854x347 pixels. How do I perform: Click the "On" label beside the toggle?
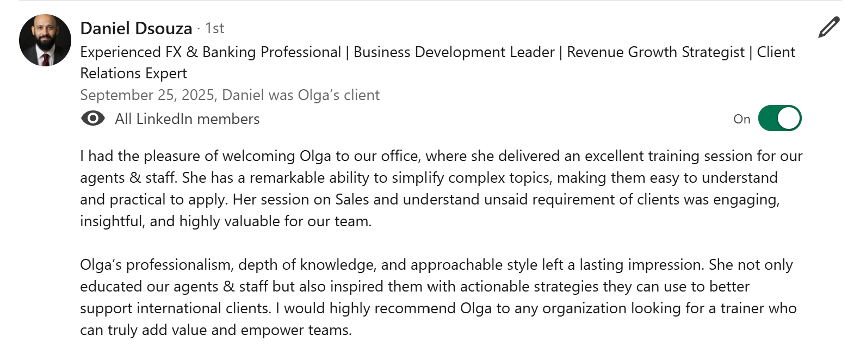741,119
